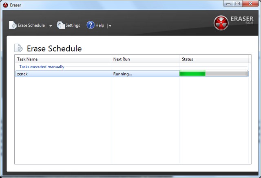Screen dimensions: 261x178
Task: Click the blue Help question mark icon
Action: point(91,25)
